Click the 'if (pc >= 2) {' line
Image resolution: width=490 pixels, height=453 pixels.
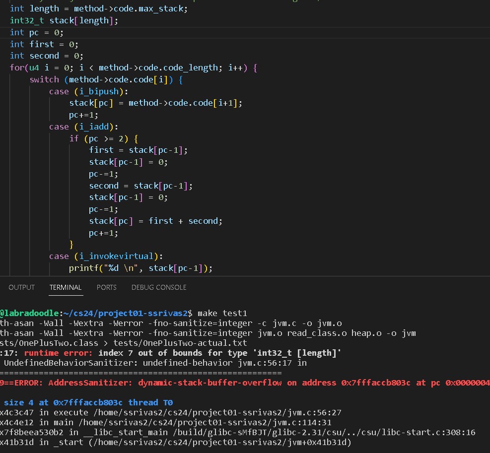103,138
